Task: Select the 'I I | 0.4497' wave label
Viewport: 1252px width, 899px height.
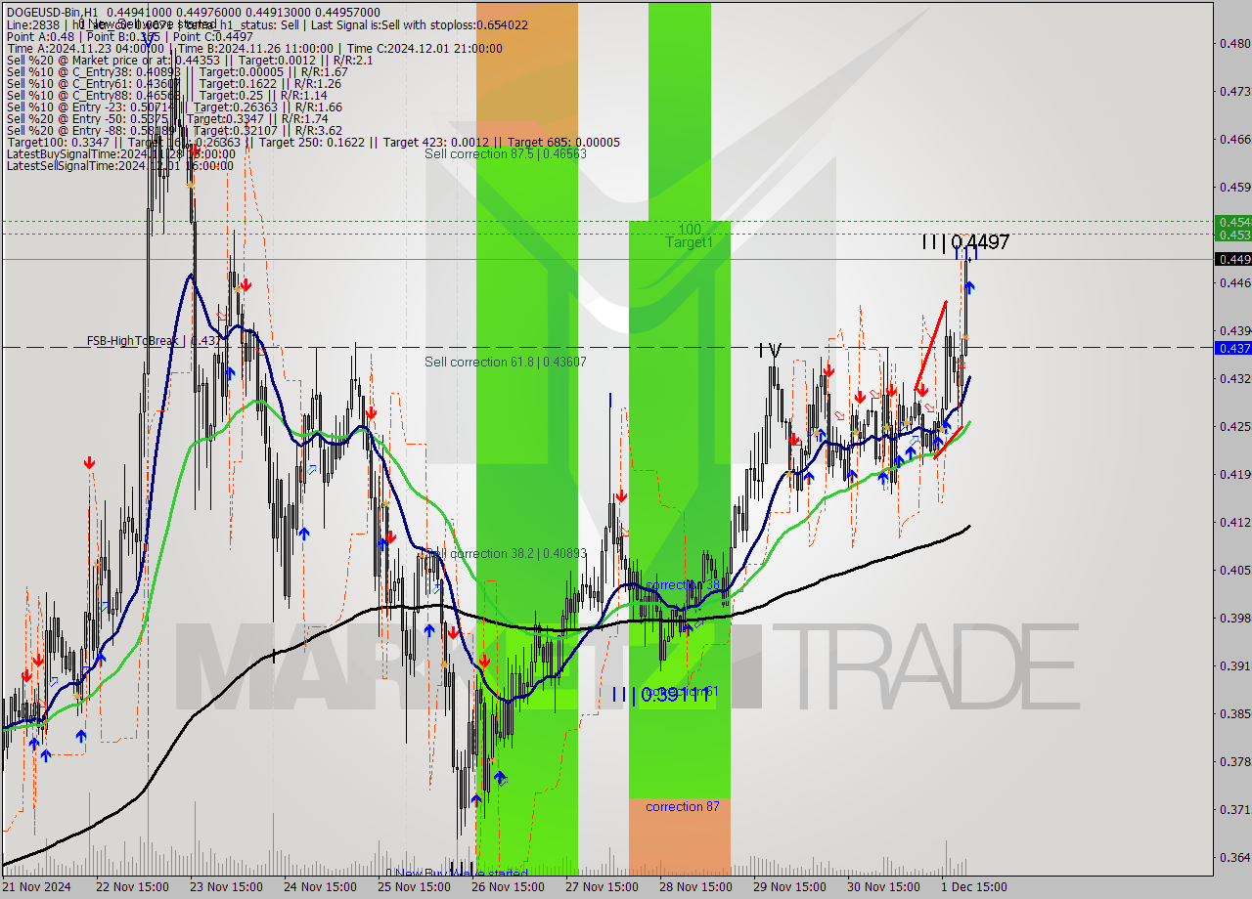Action: (964, 242)
